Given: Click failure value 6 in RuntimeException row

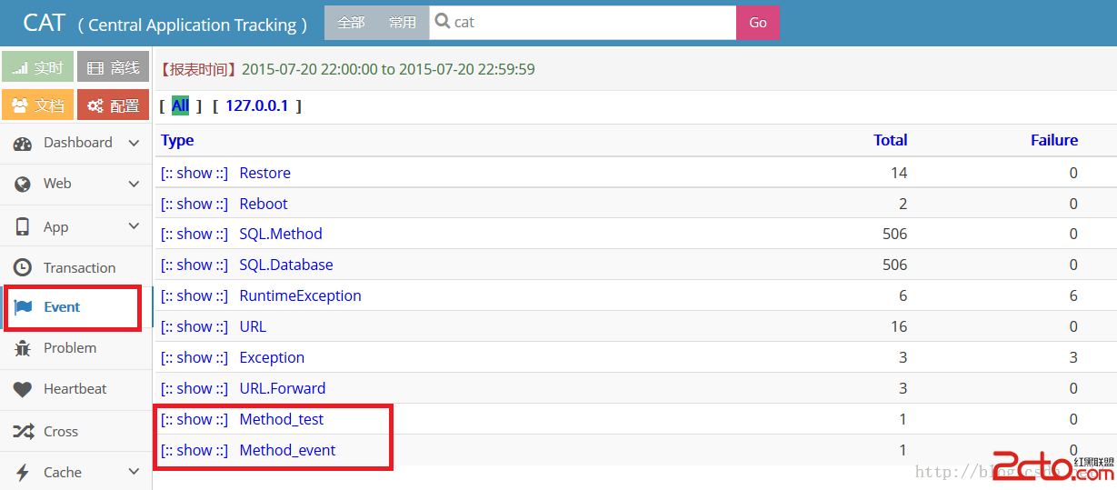Looking at the screenshot, I should 1073,295.
